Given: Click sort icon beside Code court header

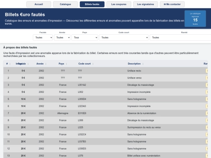Looking at the screenshot, I should coord(93,64).
